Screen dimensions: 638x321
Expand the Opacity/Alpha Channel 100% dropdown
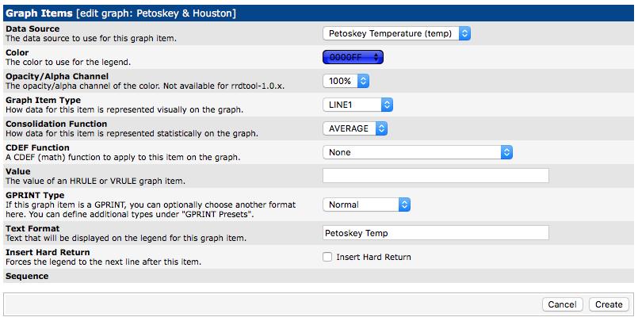click(x=346, y=81)
